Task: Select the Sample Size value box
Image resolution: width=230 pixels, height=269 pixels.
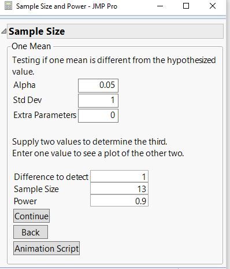Action: pos(119,189)
